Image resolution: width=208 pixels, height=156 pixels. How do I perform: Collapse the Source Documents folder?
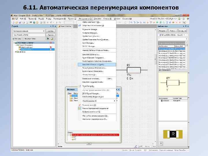16,45
